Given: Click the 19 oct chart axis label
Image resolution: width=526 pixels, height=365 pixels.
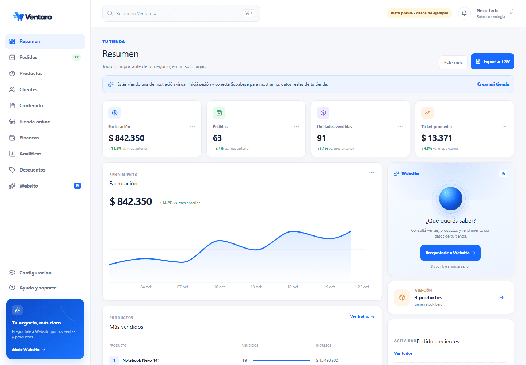Looking at the screenshot, I should click(329, 287).
